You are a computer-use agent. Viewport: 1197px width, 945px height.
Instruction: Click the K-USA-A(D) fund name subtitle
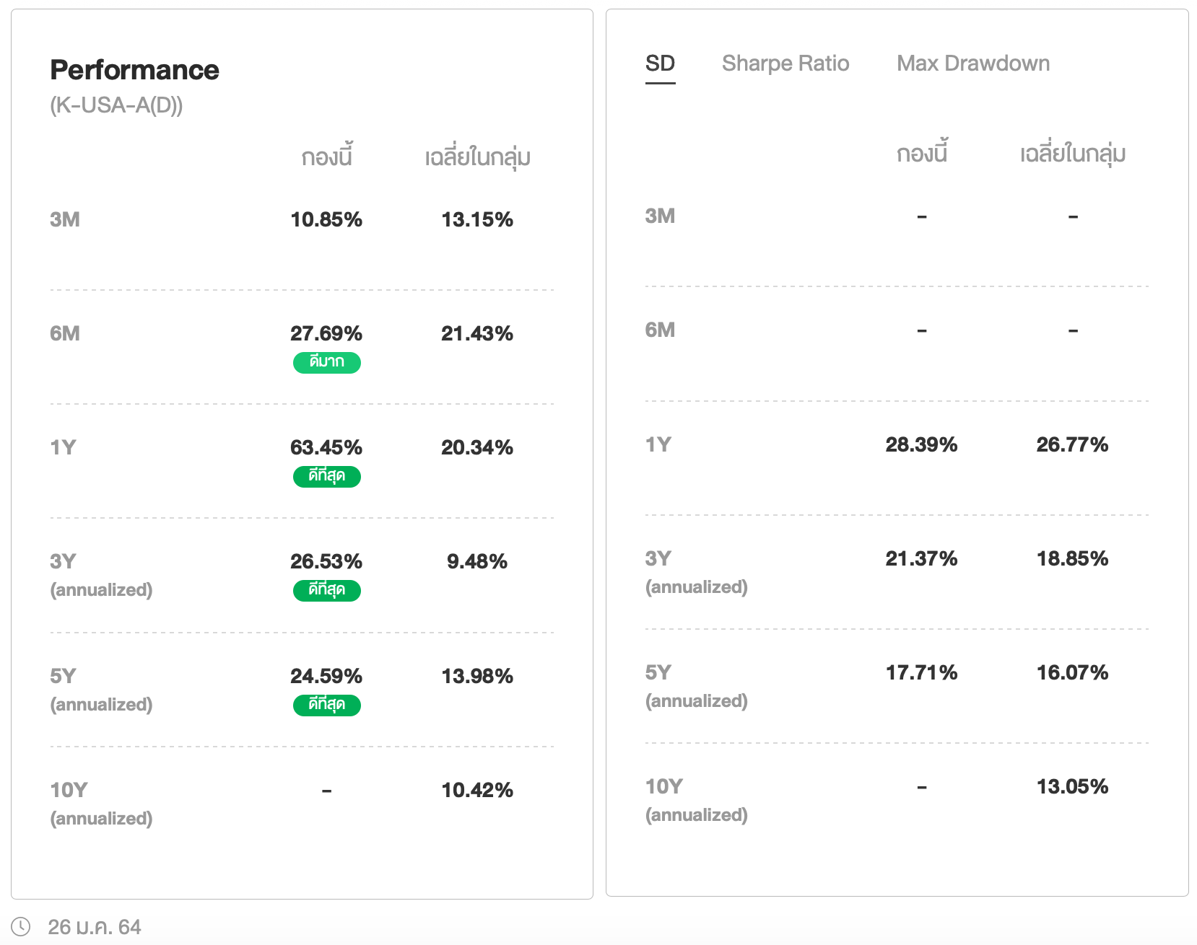click(116, 105)
